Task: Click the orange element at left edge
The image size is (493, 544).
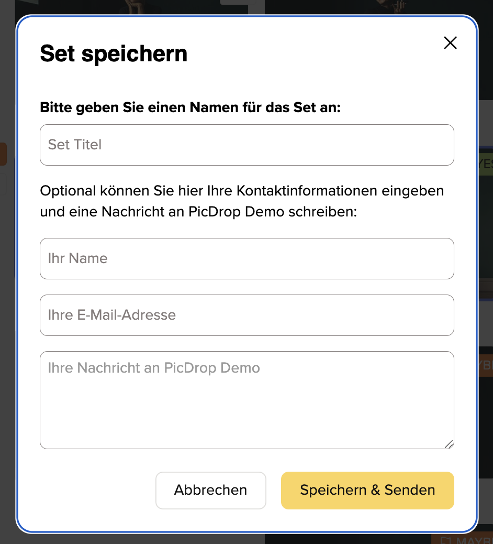Action: tap(3, 154)
